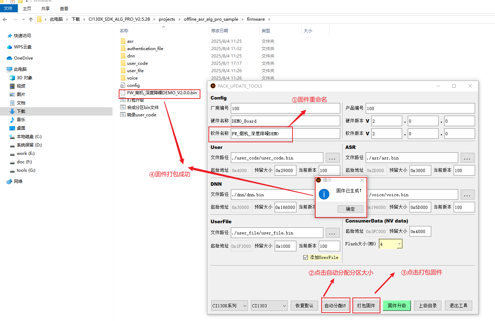
Task: Select the OneDrive sidebar icon
Action: pos(9,58)
